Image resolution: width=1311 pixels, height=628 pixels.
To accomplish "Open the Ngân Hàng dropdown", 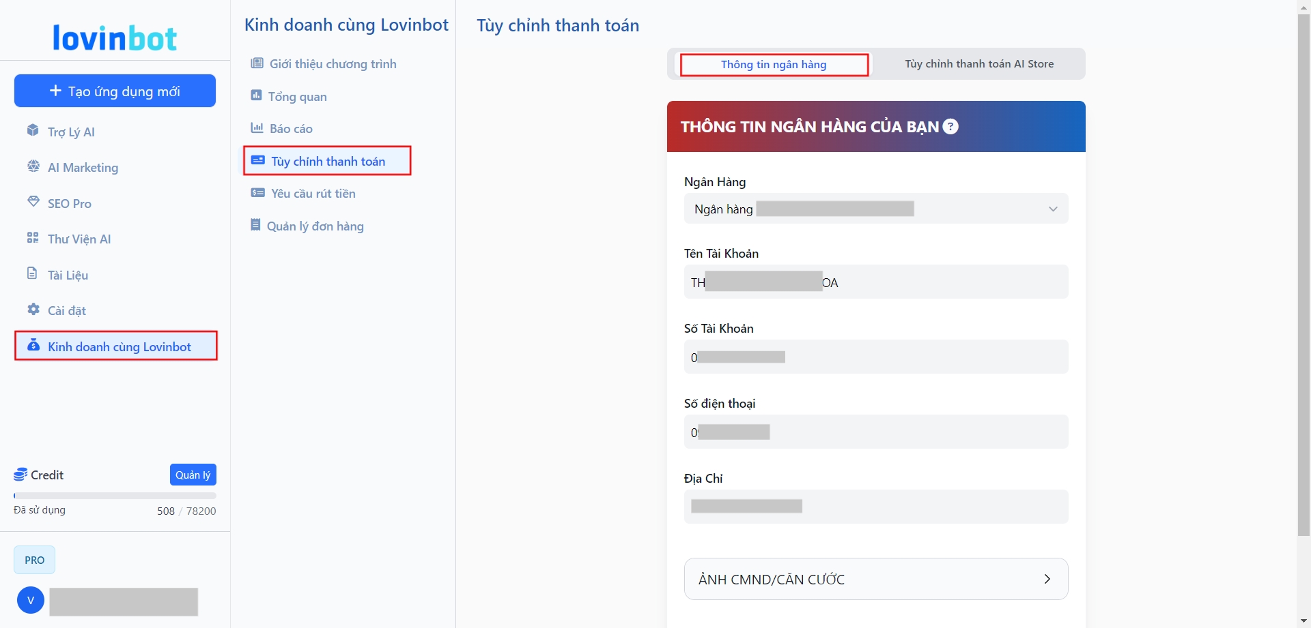I will click(875, 209).
